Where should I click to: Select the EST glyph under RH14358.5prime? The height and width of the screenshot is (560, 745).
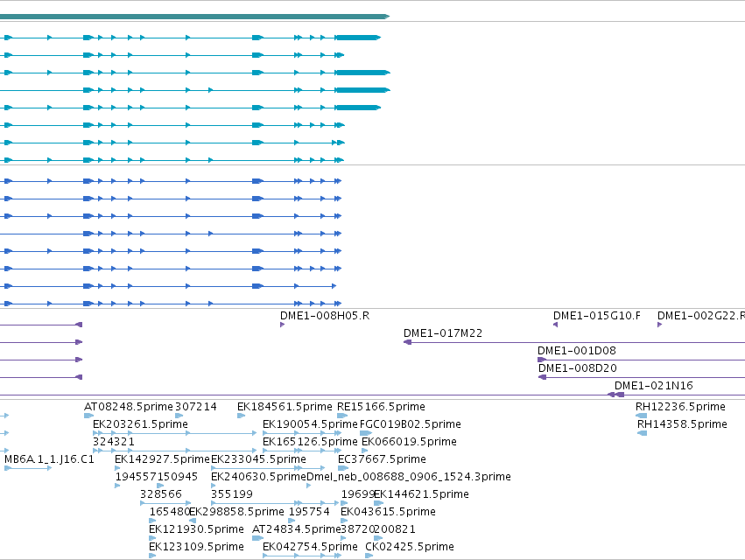[643, 433]
